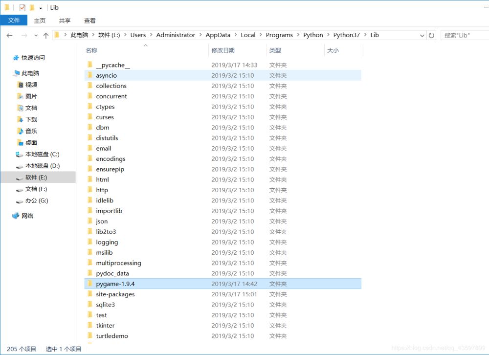Select the ctypes folder icon
Viewport: 489px width, 355px height.
coord(90,107)
